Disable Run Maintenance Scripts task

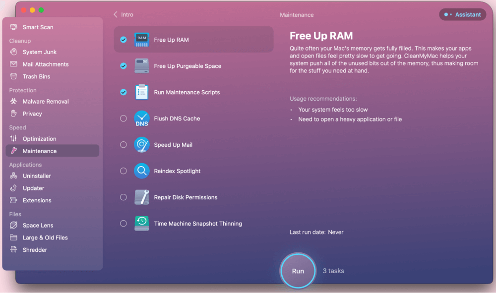(x=123, y=92)
